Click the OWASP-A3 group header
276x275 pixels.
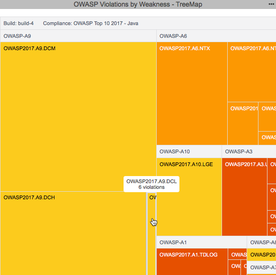point(249,151)
